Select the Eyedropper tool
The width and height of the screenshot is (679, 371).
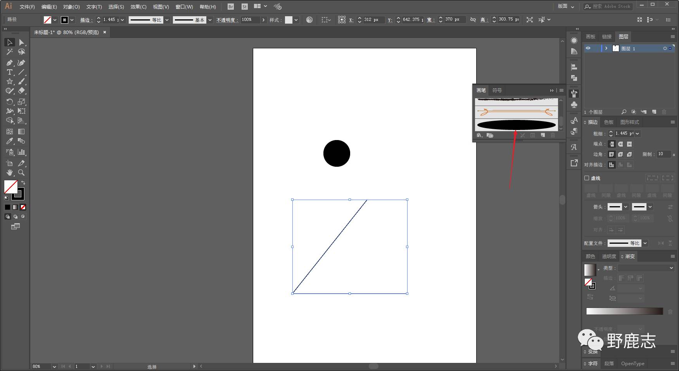pyautogui.click(x=10, y=141)
